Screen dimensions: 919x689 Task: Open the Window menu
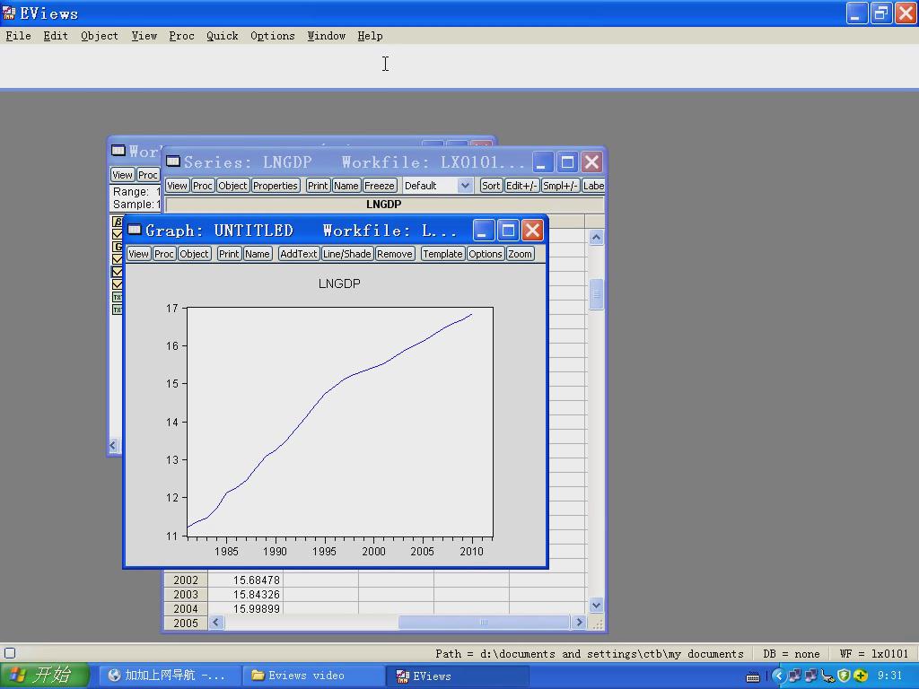tap(327, 36)
